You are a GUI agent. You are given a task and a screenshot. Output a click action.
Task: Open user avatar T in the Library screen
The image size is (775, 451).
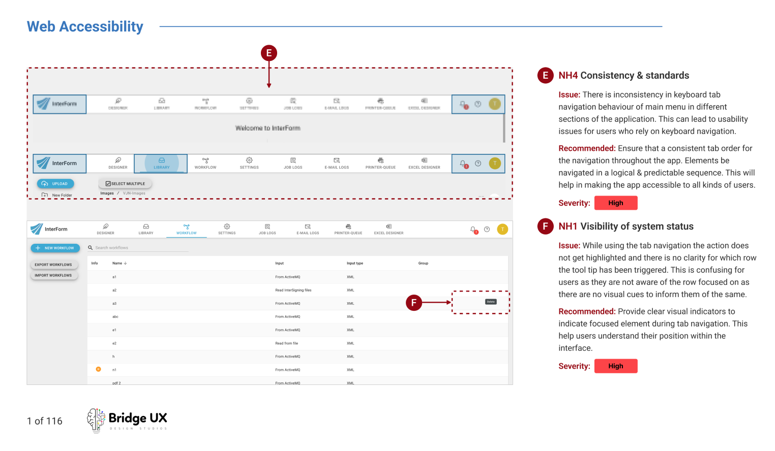click(495, 163)
